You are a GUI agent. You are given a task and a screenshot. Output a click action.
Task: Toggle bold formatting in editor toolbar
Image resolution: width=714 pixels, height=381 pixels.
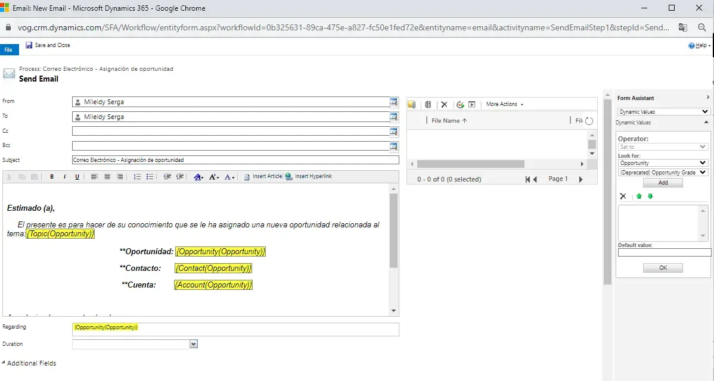coord(52,177)
